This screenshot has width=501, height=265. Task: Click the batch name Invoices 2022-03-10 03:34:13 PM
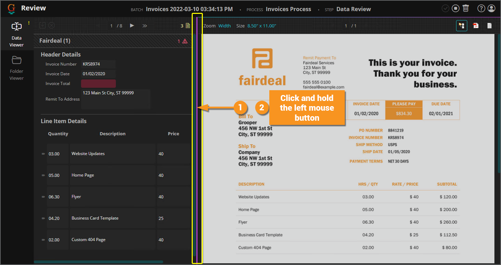point(189,9)
